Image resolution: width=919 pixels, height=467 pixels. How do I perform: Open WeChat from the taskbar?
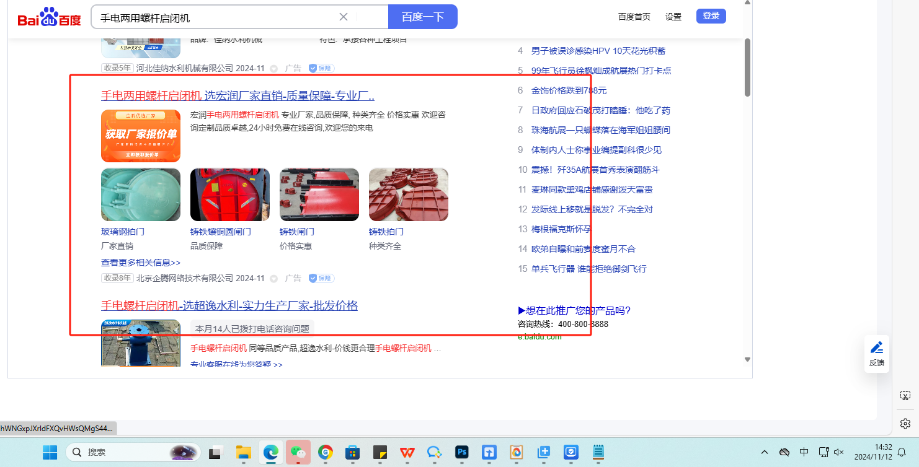[298, 453]
